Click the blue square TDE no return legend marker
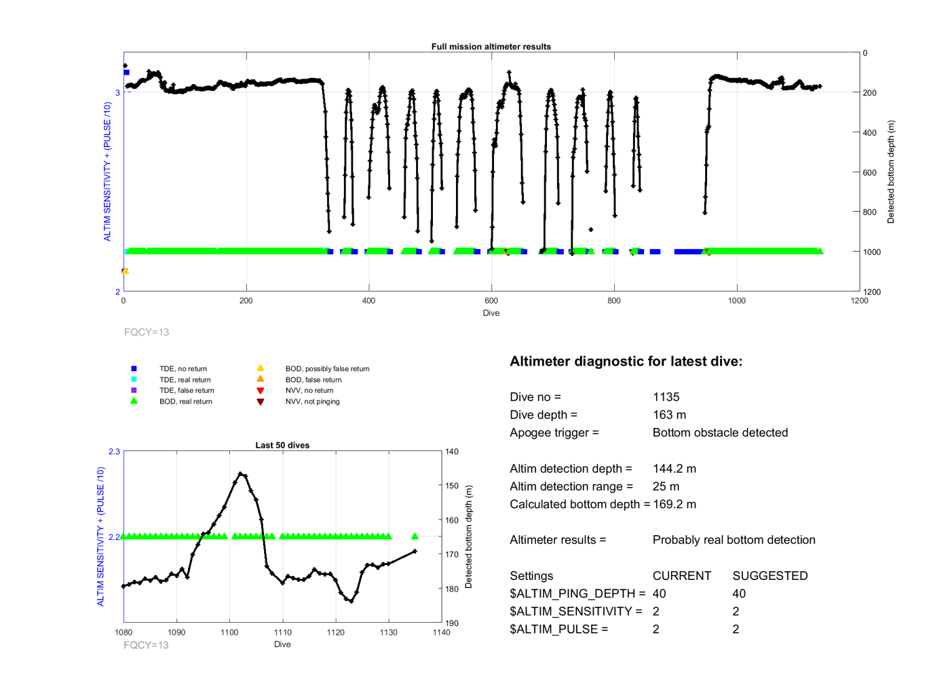 pos(134,368)
